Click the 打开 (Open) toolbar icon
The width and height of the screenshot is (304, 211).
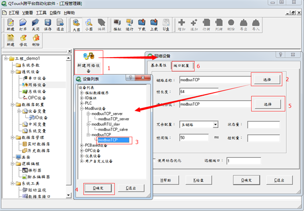(x=23, y=25)
